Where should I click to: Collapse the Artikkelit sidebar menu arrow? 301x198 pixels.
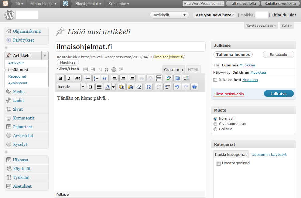point(45,55)
